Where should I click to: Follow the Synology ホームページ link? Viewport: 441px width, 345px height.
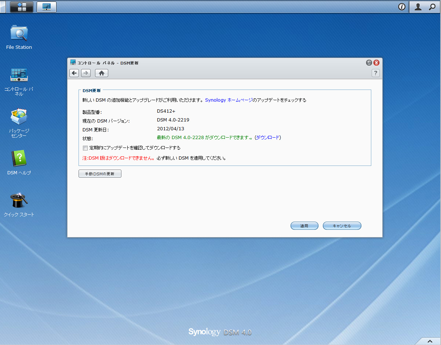click(229, 100)
